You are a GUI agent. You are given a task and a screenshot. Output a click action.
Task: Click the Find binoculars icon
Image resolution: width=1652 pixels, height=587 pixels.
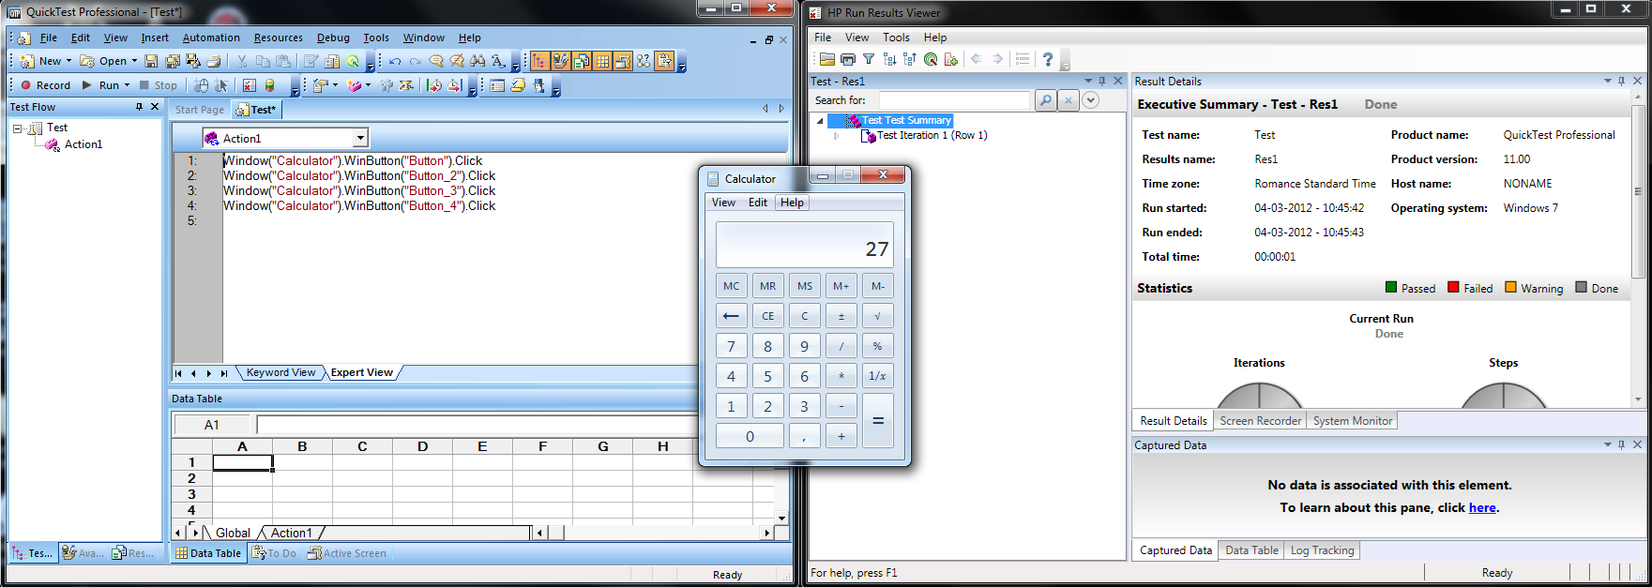coord(477,61)
